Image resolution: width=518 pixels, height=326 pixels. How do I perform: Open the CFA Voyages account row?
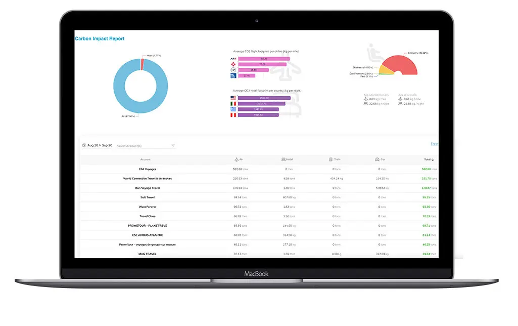pos(148,169)
